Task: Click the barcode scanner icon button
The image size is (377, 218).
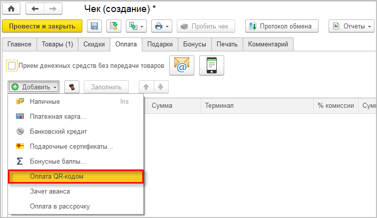Action: tap(72, 87)
